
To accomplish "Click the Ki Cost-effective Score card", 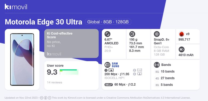I will point(71,43).
